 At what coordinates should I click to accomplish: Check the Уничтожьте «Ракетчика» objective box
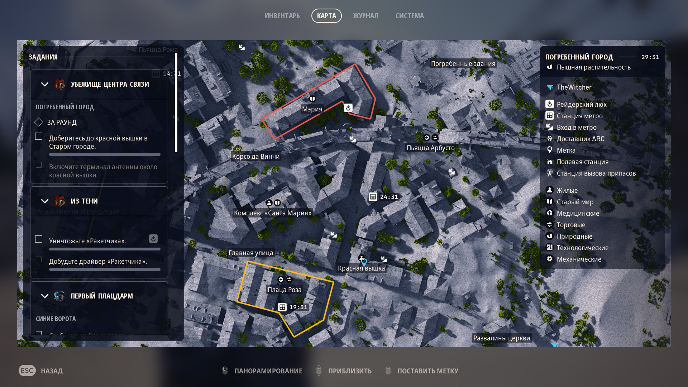[39, 239]
